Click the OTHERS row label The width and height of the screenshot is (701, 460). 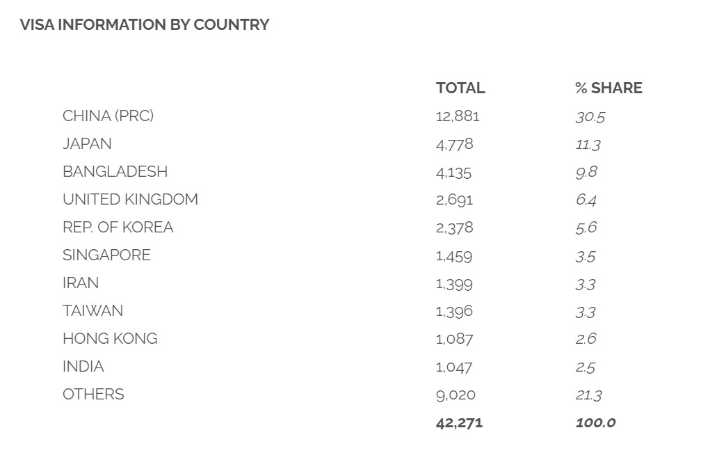point(93,395)
